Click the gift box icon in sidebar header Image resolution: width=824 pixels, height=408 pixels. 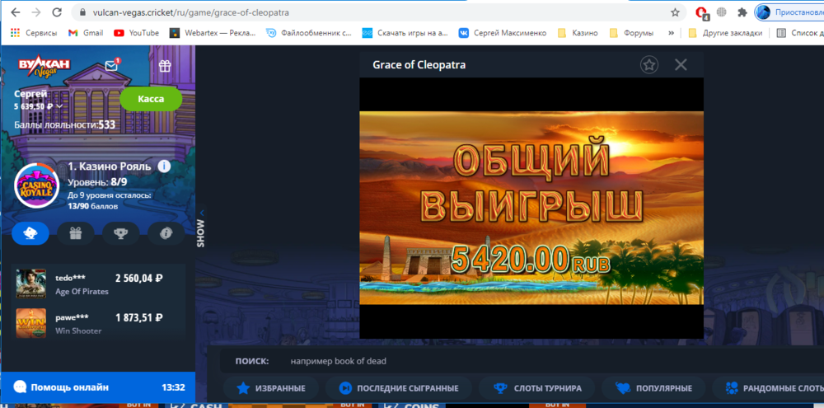pyautogui.click(x=165, y=66)
